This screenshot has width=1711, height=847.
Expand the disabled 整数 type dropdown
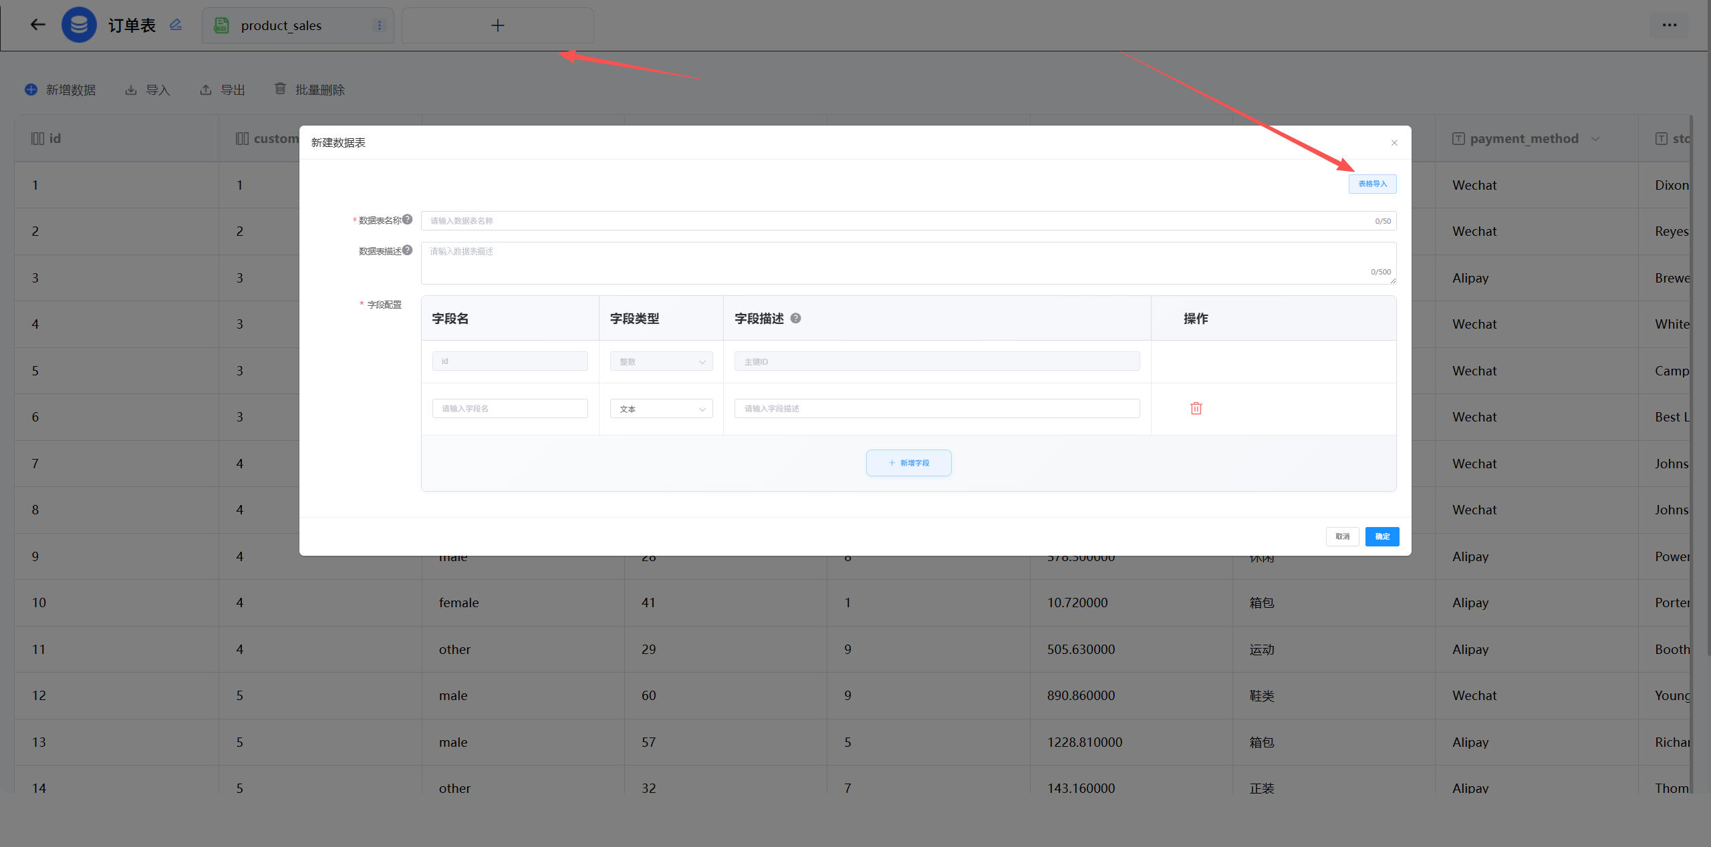click(x=661, y=361)
